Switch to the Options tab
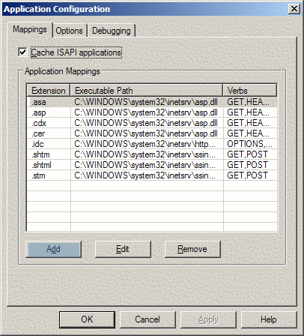The width and height of the screenshot is (304, 336). 70,31
